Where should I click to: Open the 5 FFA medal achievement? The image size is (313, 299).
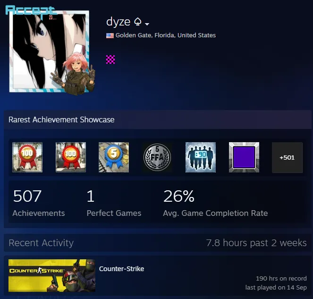[157, 157]
